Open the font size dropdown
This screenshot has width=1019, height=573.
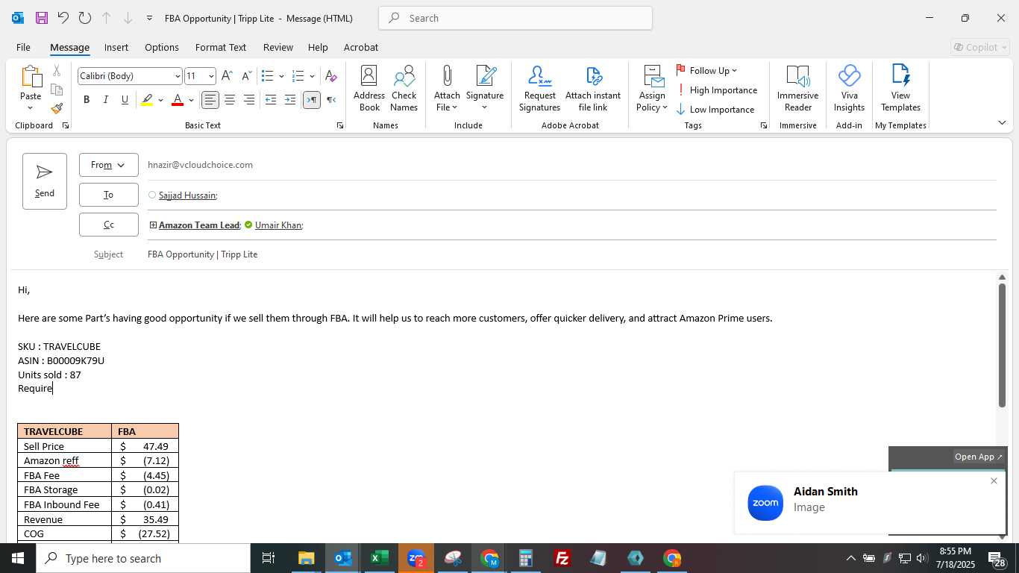coord(211,76)
